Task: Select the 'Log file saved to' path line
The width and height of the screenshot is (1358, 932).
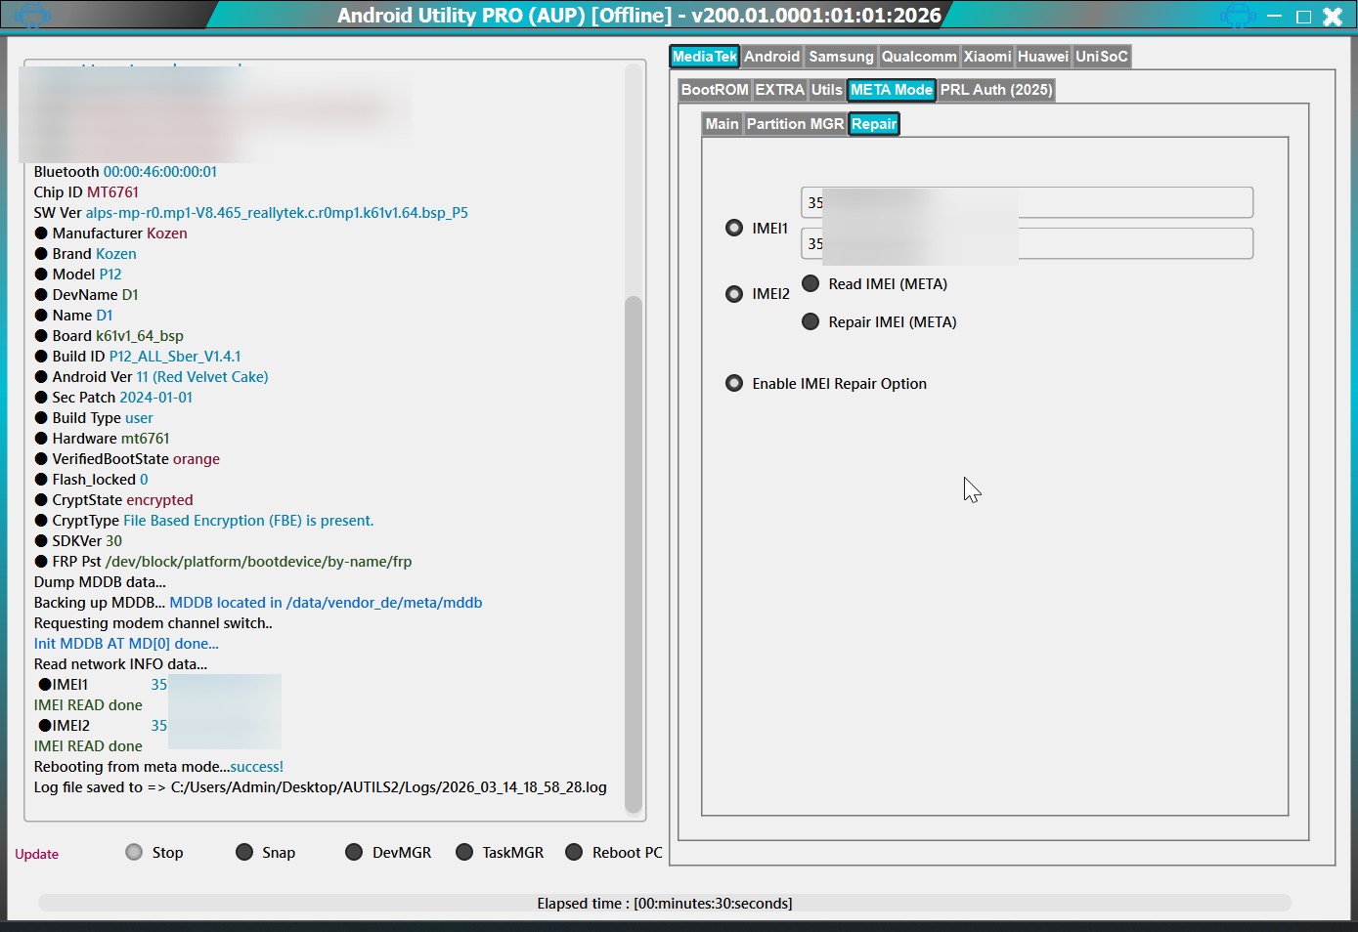Action: 321,787
